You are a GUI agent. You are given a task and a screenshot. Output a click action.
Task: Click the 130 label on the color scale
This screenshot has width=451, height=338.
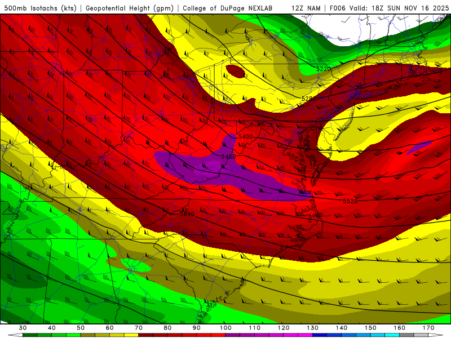click(312, 328)
